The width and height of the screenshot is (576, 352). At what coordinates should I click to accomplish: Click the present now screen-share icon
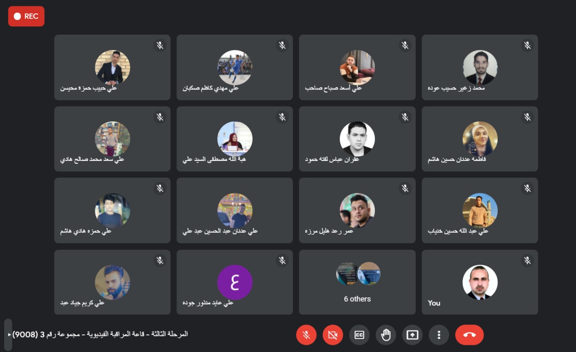tap(412, 335)
